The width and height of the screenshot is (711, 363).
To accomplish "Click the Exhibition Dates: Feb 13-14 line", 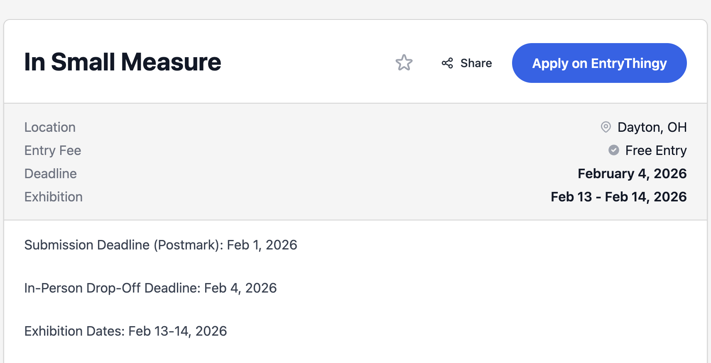I will pos(125,331).
